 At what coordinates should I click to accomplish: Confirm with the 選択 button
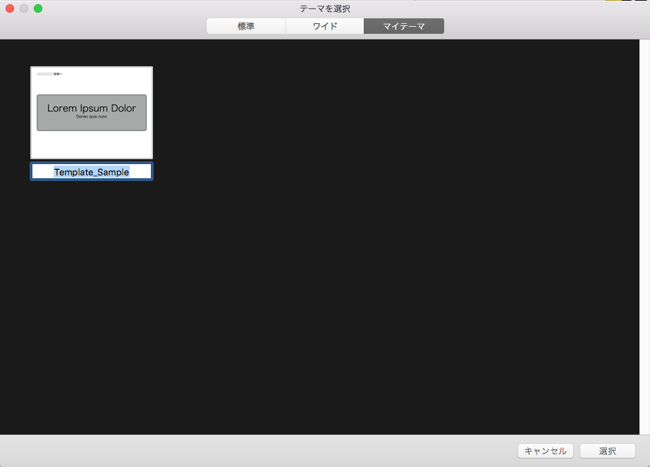pos(607,451)
